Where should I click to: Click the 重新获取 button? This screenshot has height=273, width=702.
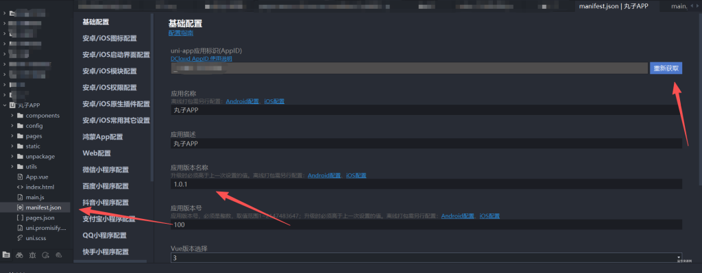pyautogui.click(x=666, y=68)
